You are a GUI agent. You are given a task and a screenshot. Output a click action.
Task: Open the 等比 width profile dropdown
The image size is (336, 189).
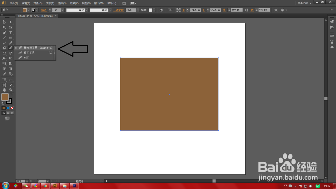[x=87, y=10]
